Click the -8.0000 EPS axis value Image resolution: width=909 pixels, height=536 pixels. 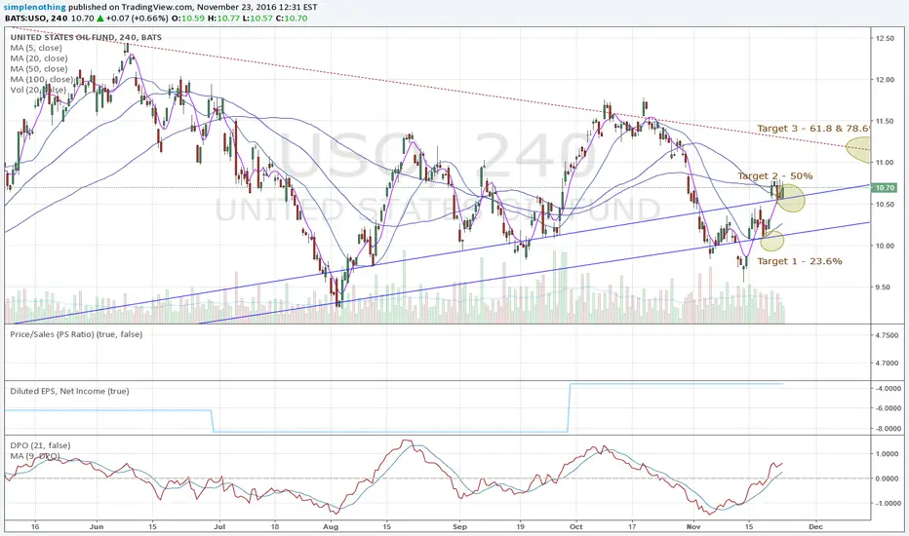click(887, 428)
